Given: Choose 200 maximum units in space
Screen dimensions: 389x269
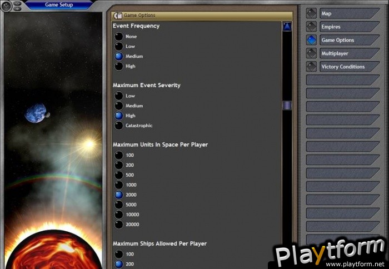Looking at the screenshot, I should click(x=119, y=165).
